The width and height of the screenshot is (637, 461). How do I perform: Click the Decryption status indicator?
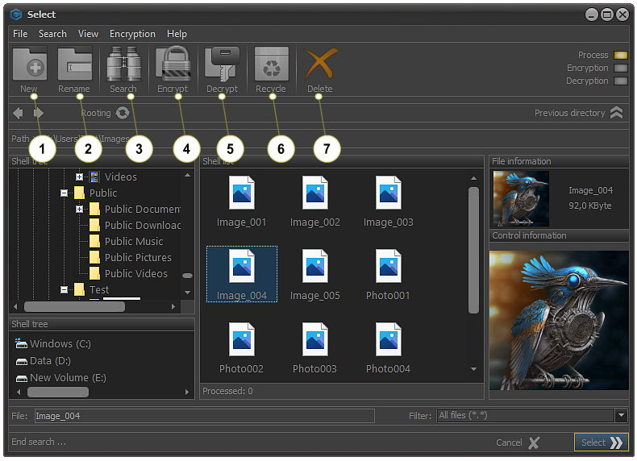(x=620, y=81)
